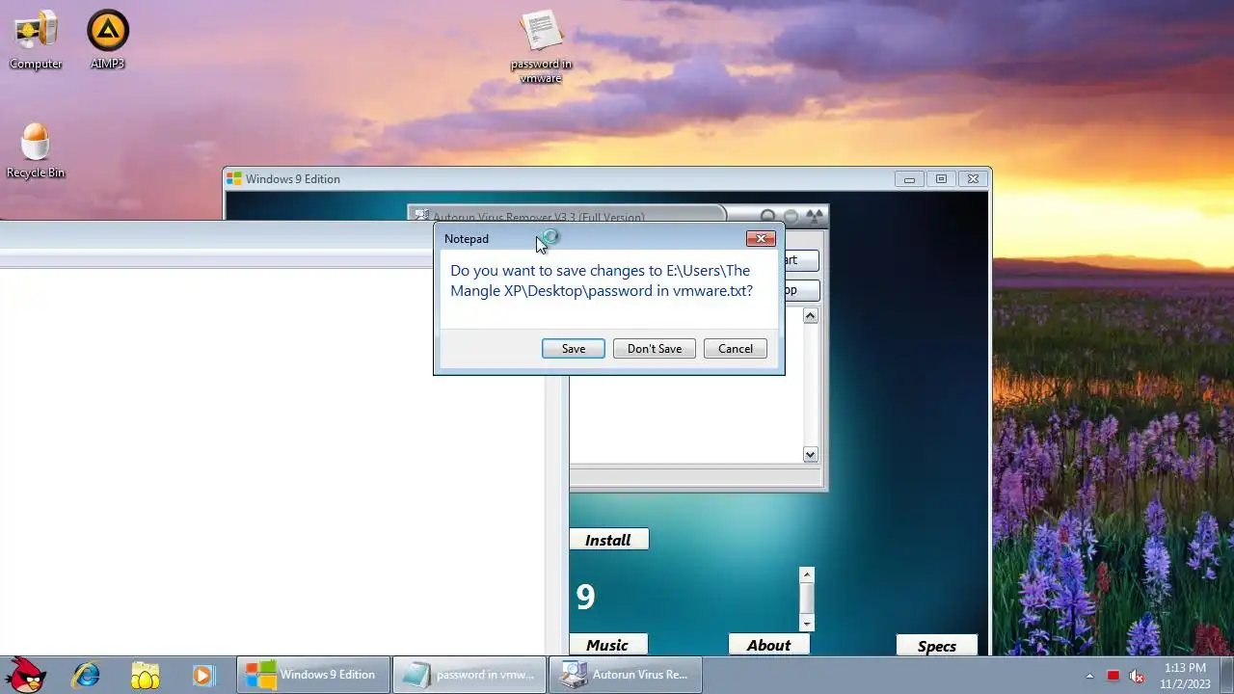
Task: Launch Internet Explorer from the taskbar
Action: coord(86,675)
